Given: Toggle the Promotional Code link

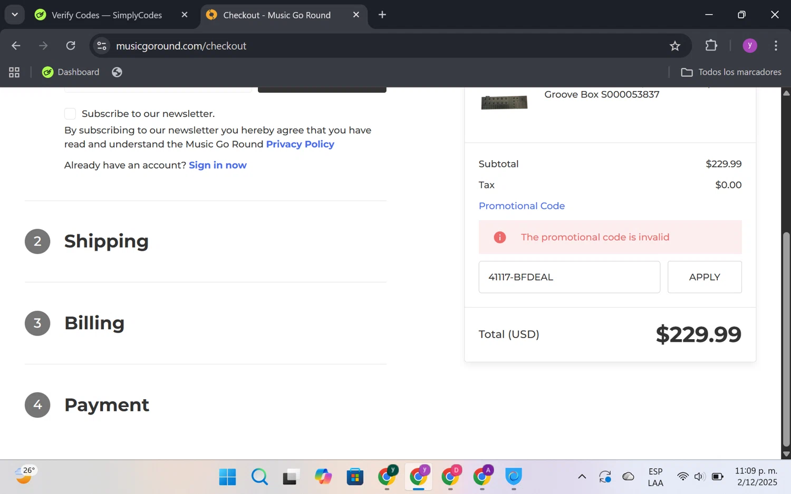Looking at the screenshot, I should point(522,206).
